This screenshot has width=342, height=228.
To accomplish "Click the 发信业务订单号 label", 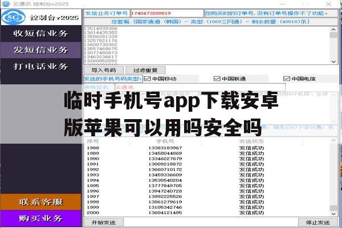I will coord(107,13).
